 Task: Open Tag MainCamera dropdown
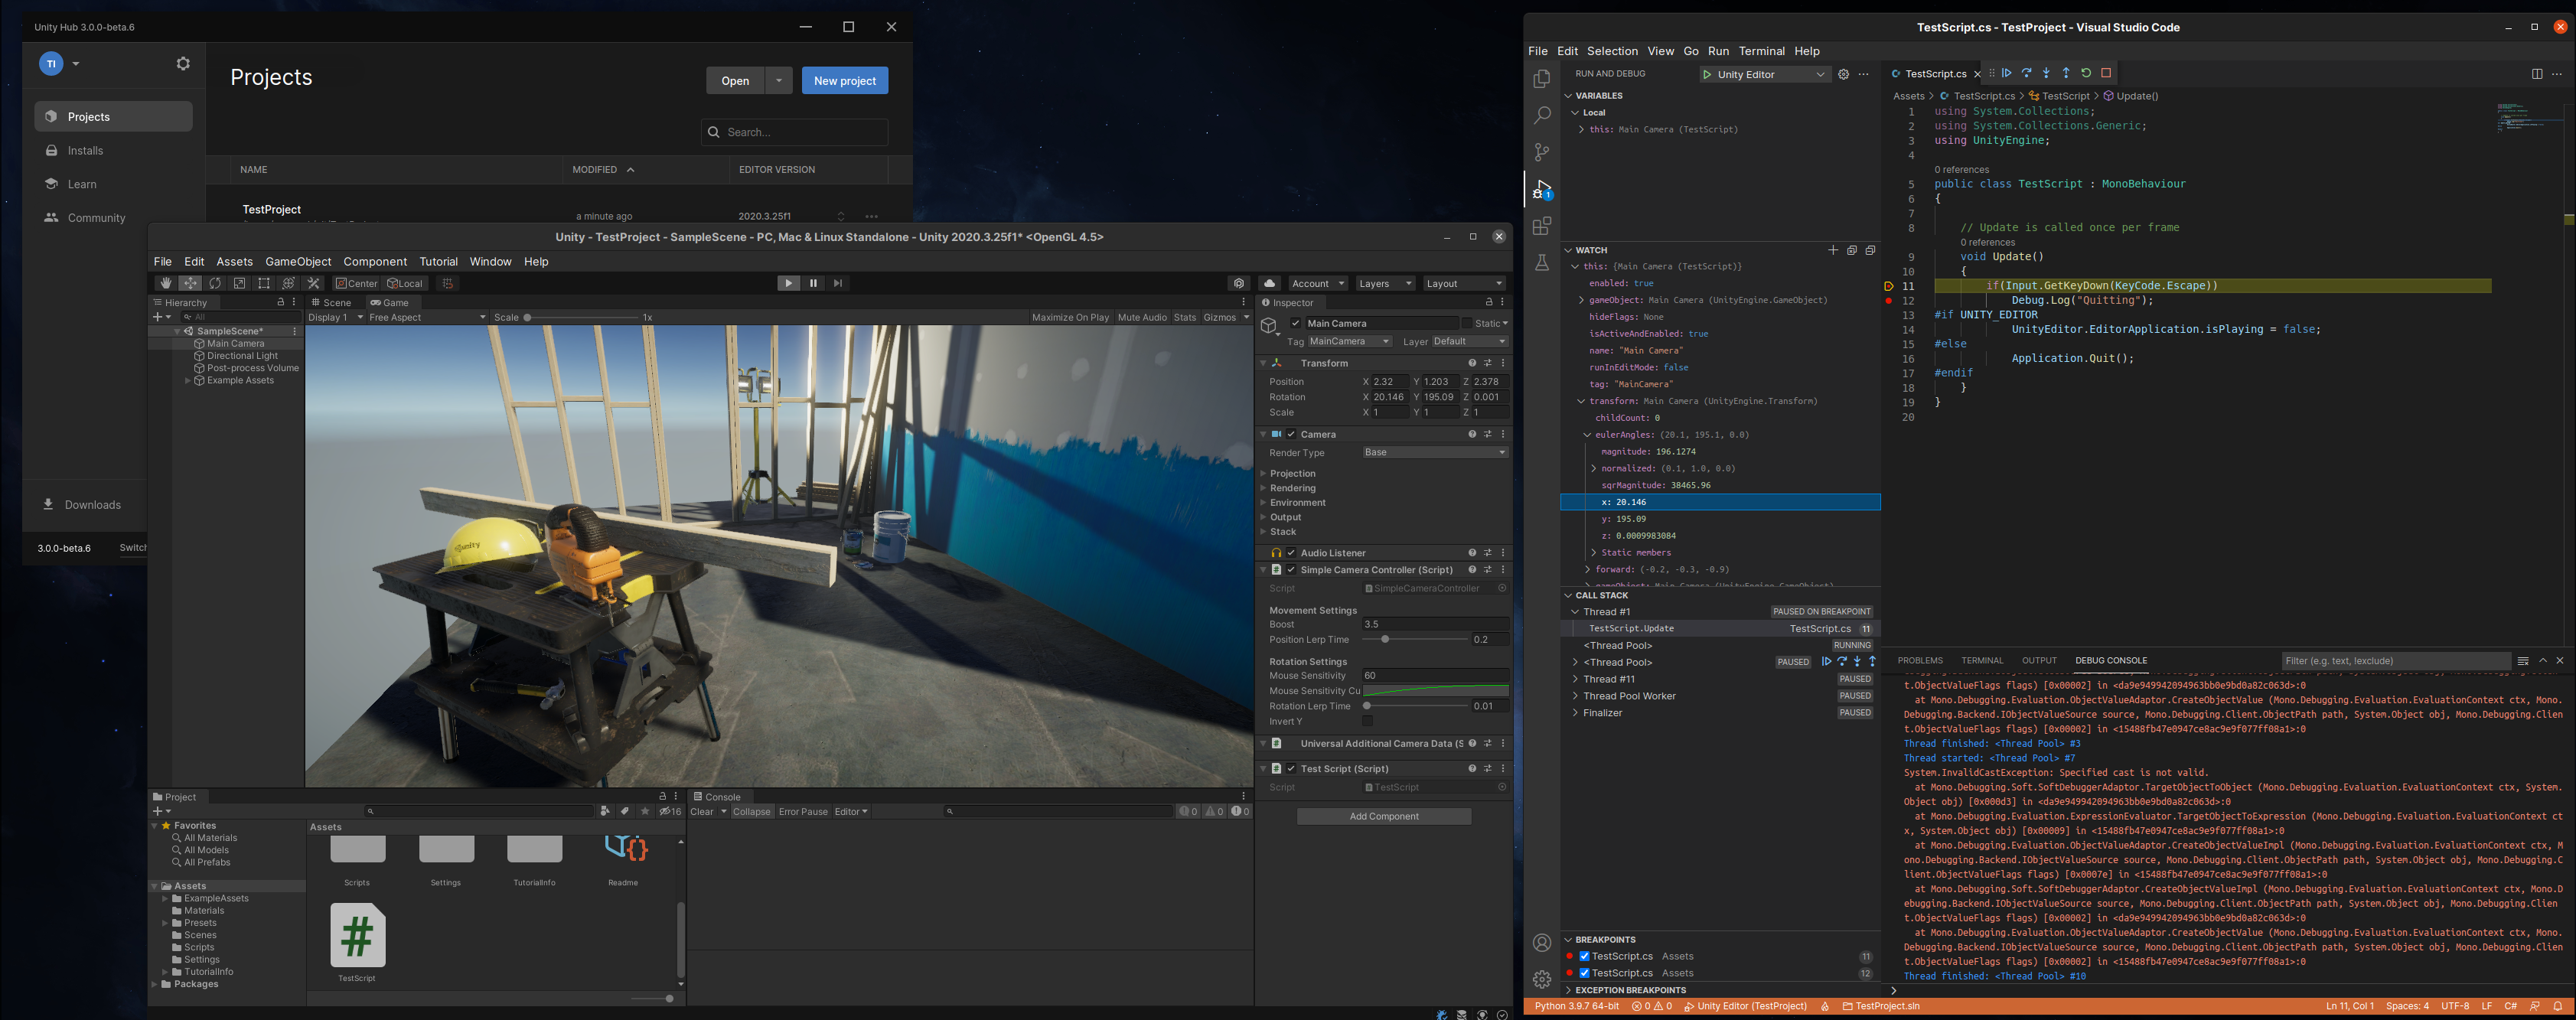(x=1349, y=341)
